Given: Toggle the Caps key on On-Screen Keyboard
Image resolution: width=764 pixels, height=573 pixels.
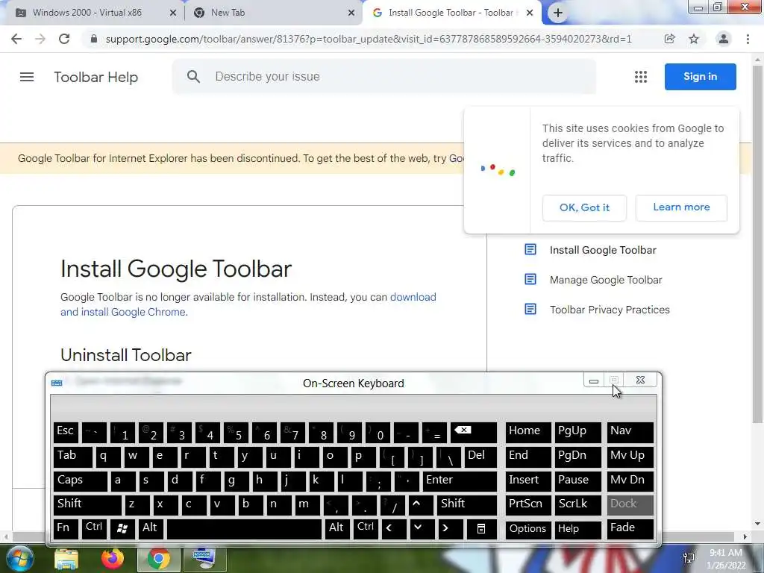Looking at the screenshot, I should 80,481.
